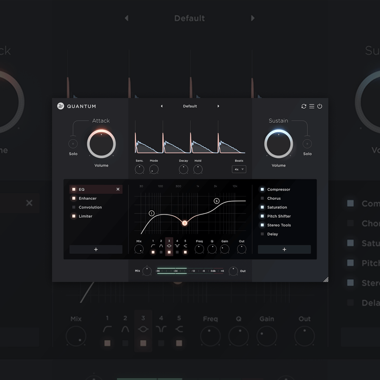Add new effect to attack chain
Screen dimensions: 380x380
tap(96, 250)
